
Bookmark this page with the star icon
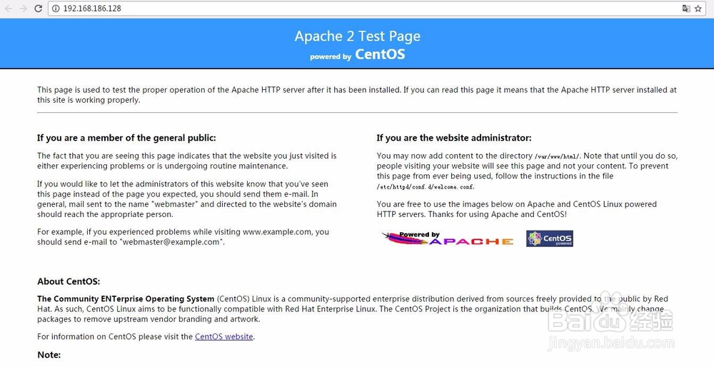coord(698,8)
